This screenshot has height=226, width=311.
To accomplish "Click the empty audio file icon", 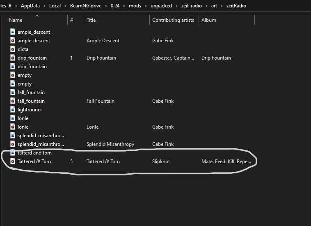I will coord(13,75).
